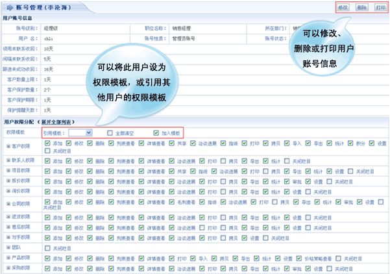Click the arrow icon beside 账号管理 title
This screenshot has width=390, height=274.
coord(10,7)
